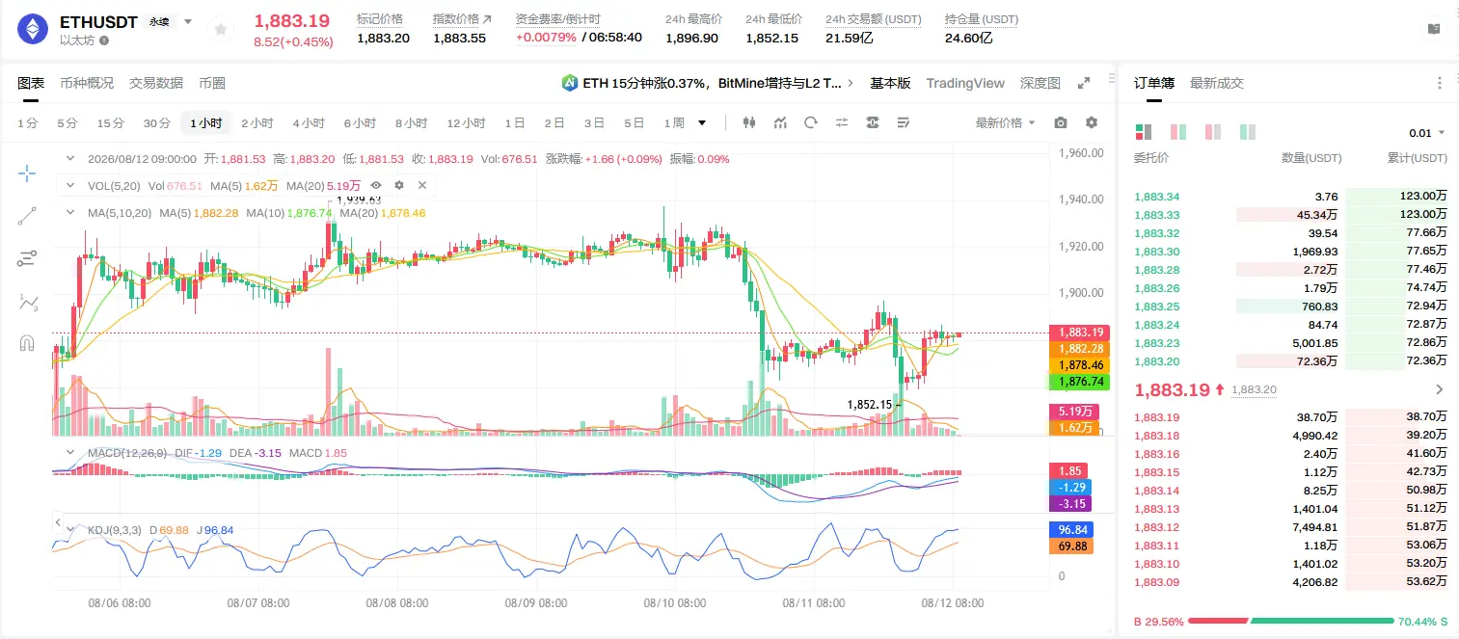Open the 最新价格 price type dropdown
The image size is (1459, 639).
coord(1006,122)
